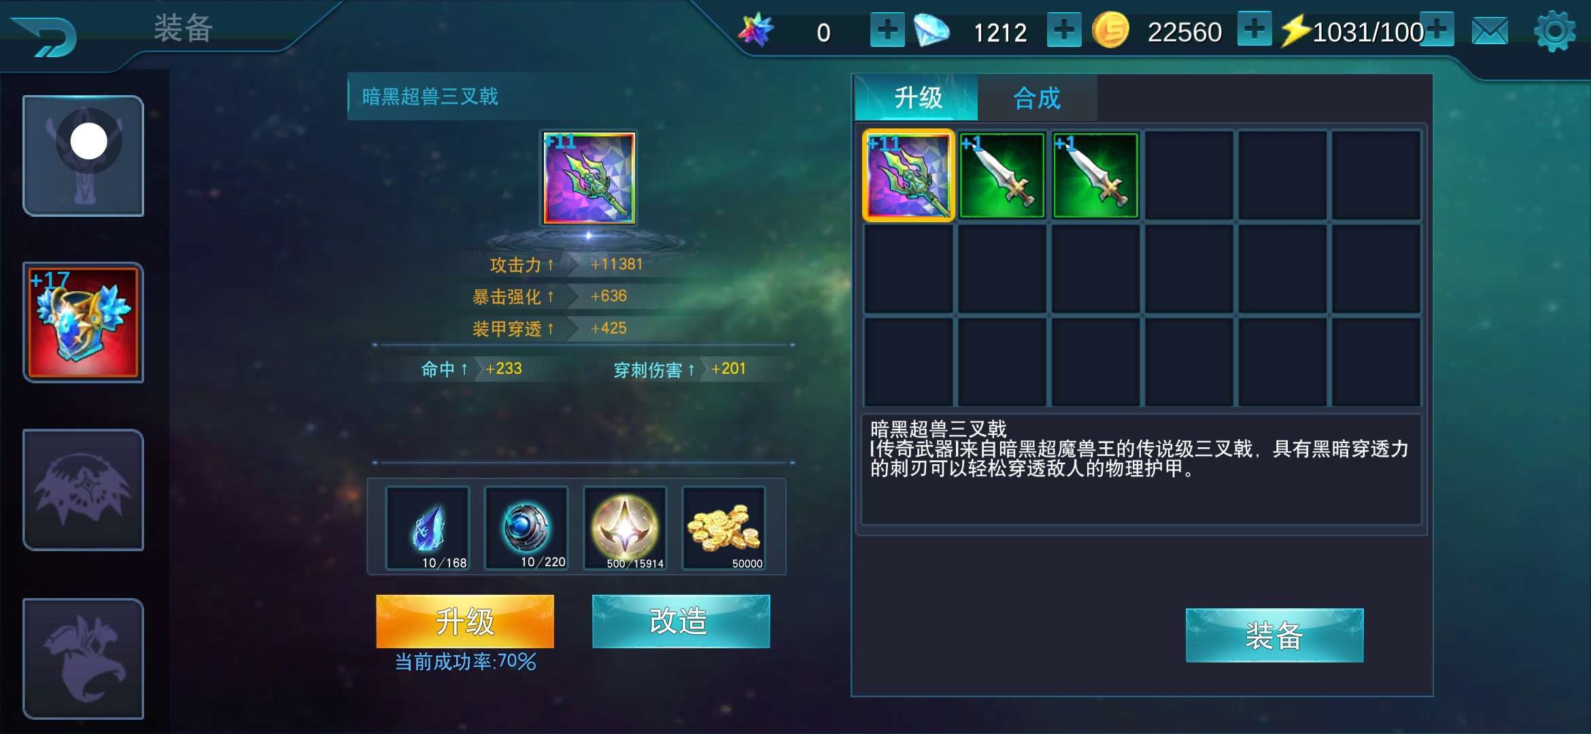Click the 装备 equip button

[1274, 635]
